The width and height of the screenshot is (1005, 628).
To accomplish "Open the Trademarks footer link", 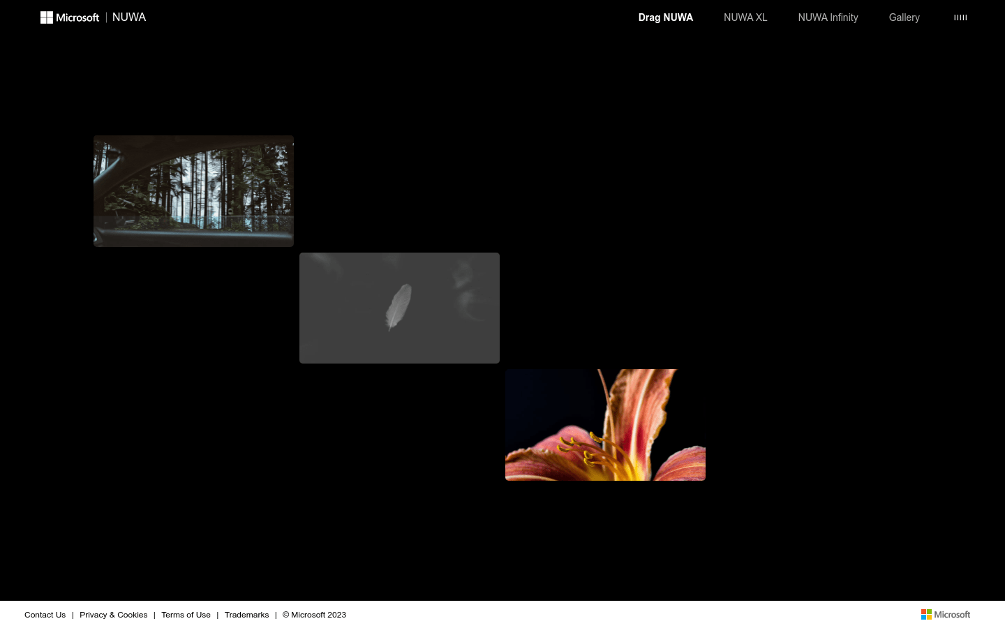I will 246,615.
